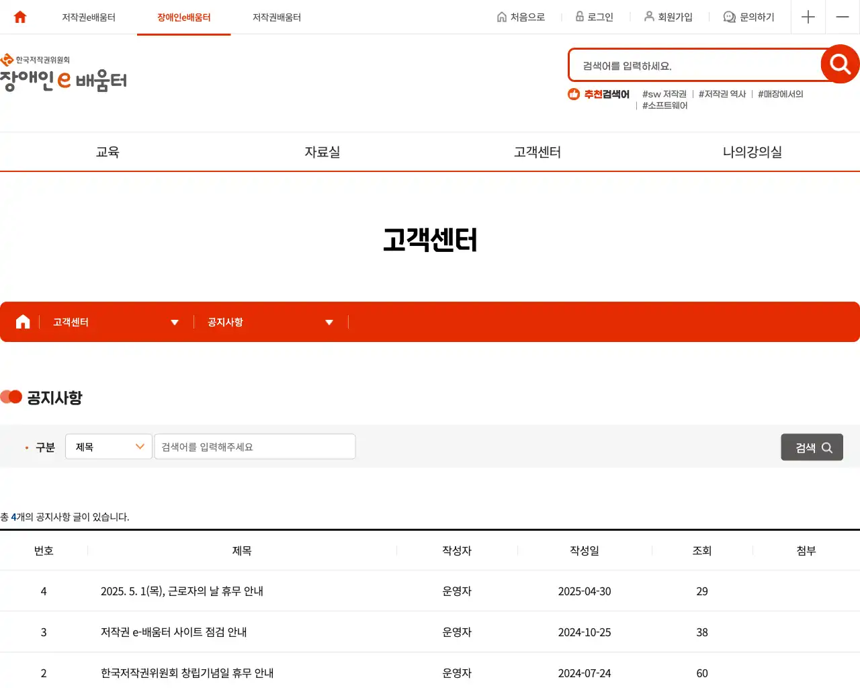Click the #sw 저작권 recommended search tag
The width and height of the screenshot is (860, 688).
tap(664, 94)
